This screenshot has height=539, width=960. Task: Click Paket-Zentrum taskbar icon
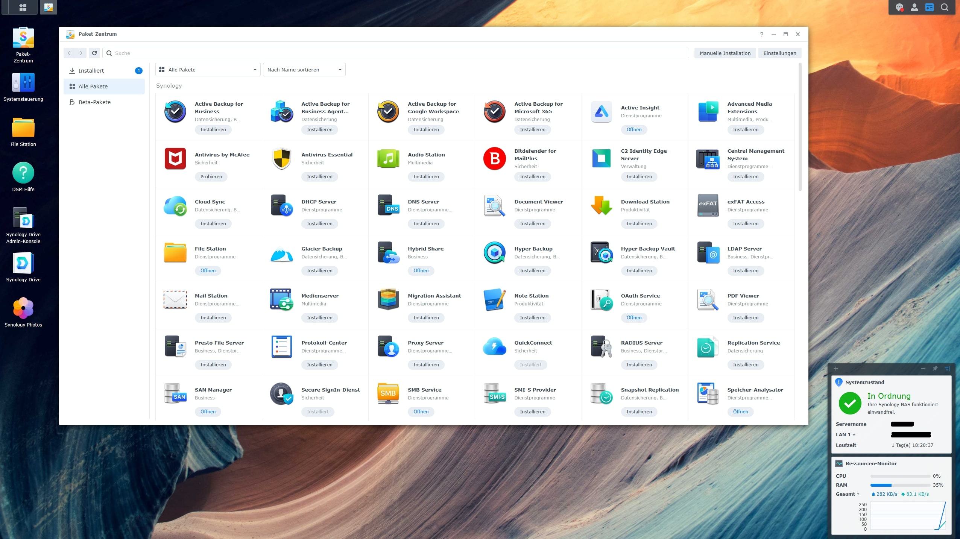pos(48,7)
